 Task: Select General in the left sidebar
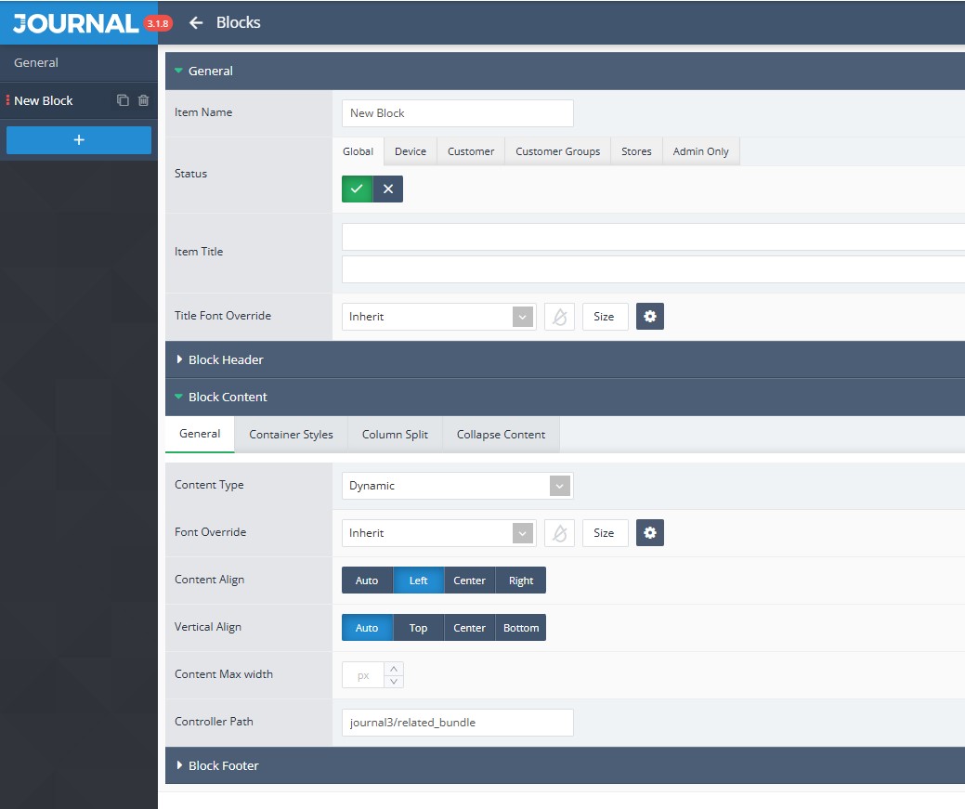(x=36, y=63)
